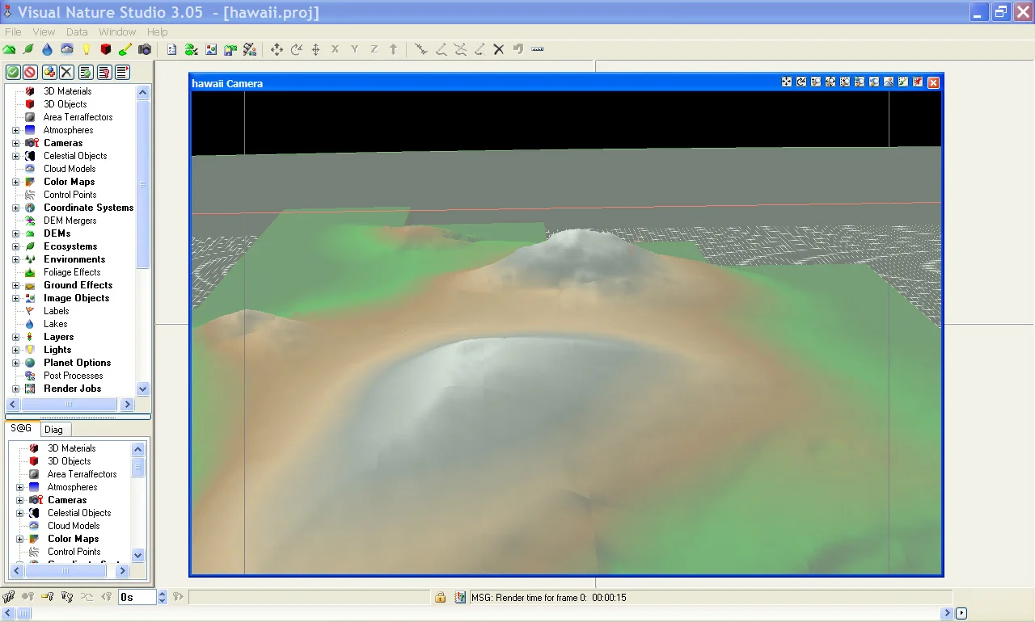Click the green leaf toolbar icon
The image size is (1035, 622).
point(28,50)
